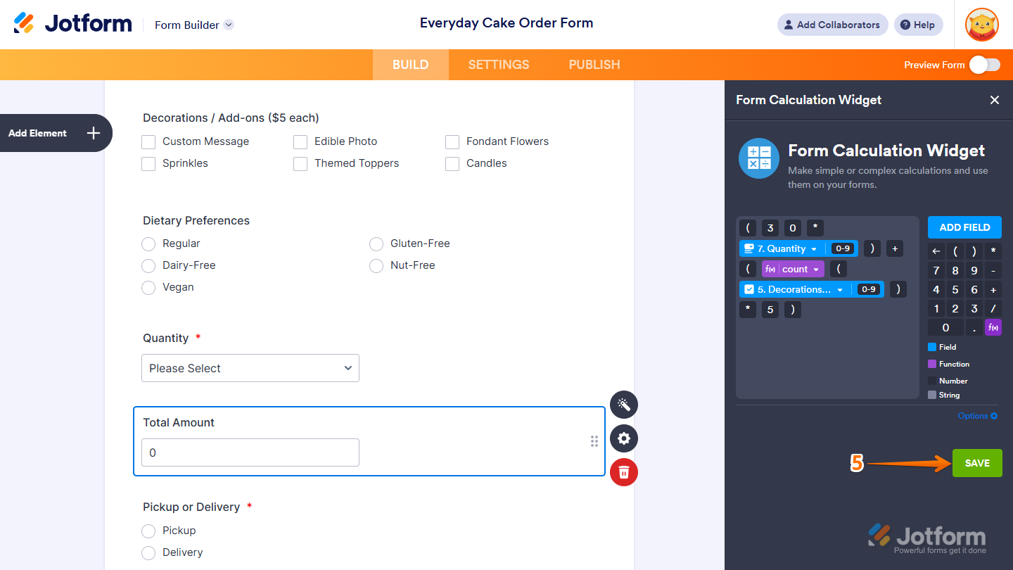Click the green SAVE button

(976, 462)
